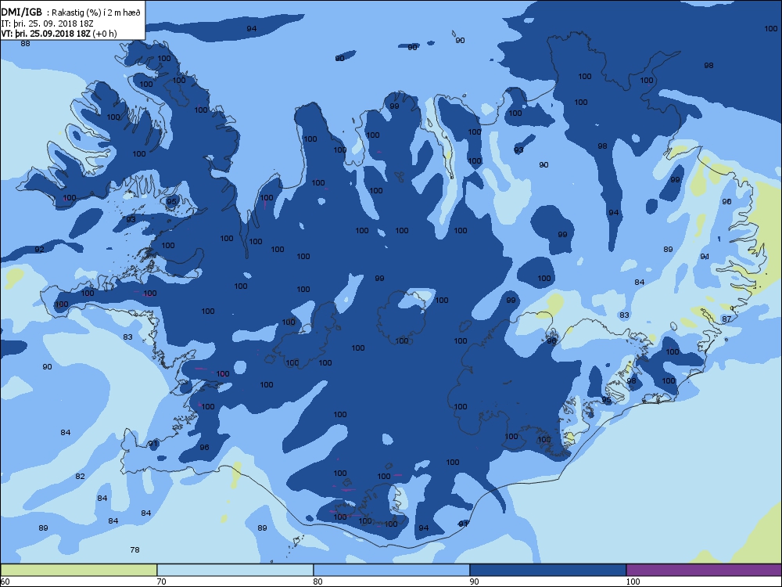Click the purple above-100 legend swatch

coord(704,570)
